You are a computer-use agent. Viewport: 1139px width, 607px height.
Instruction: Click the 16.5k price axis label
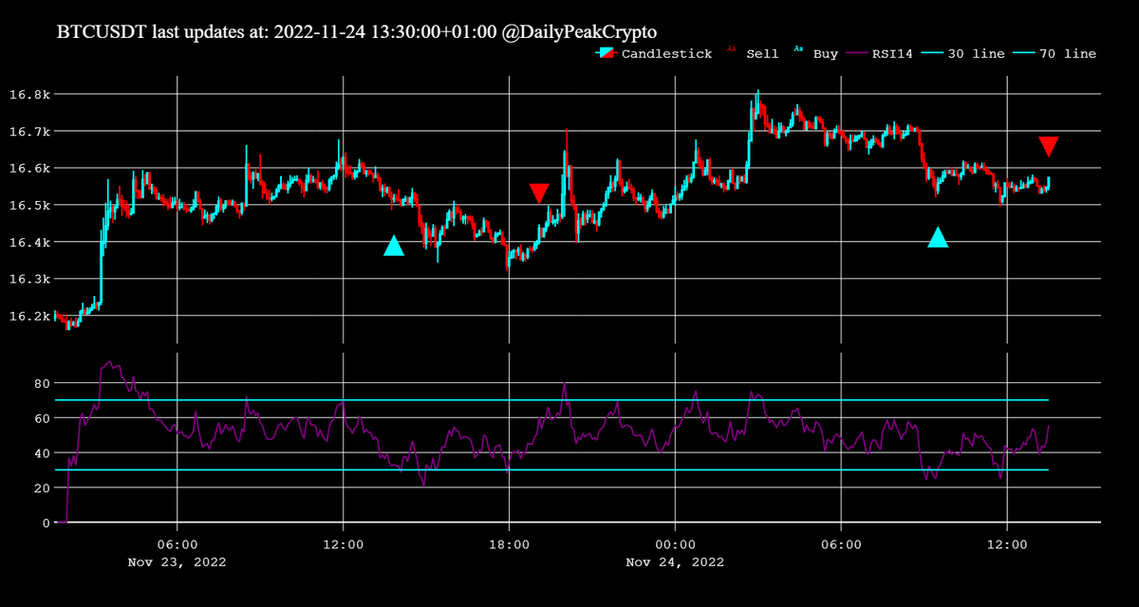(28, 205)
